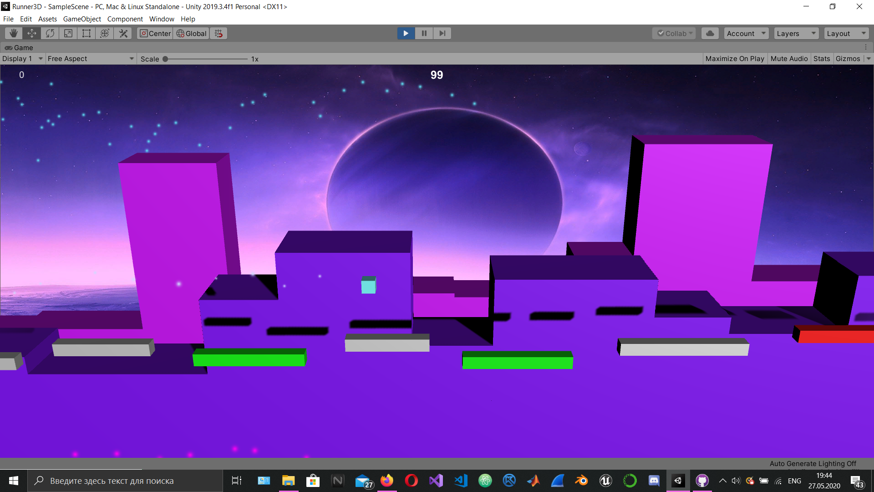
Task: Toggle Mute Audio in Game view
Action: 789,59
